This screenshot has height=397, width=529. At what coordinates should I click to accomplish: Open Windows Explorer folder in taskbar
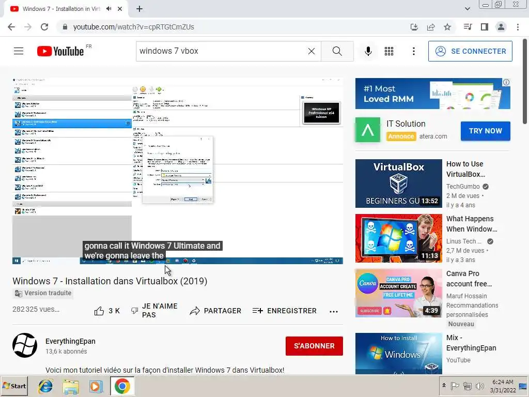coord(70,386)
